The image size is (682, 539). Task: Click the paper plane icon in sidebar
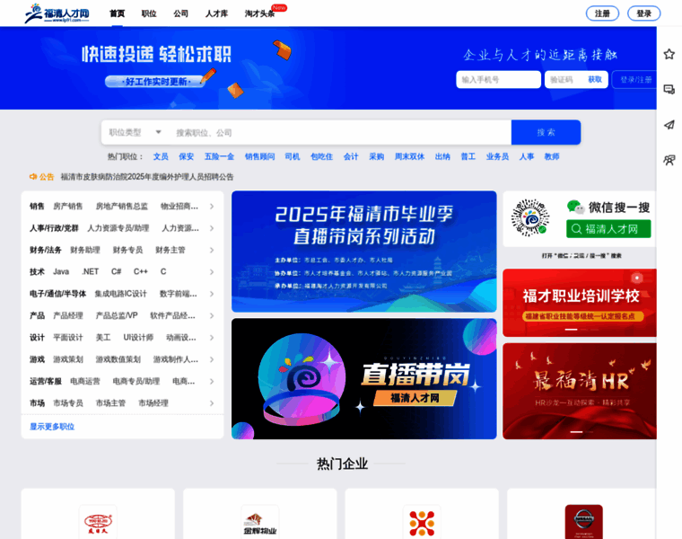[x=669, y=125]
